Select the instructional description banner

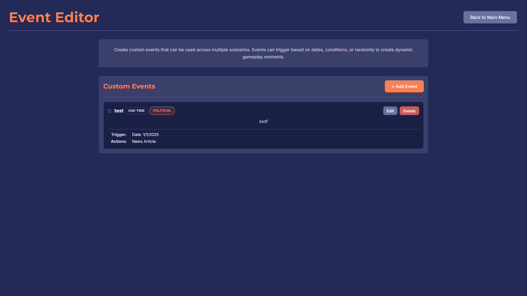[263, 53]
